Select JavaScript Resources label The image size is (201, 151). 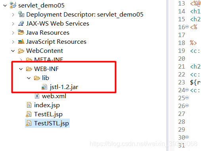(x=56, y=42)
